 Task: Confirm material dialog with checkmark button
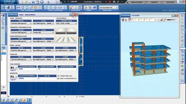click(x=71, y=15)
